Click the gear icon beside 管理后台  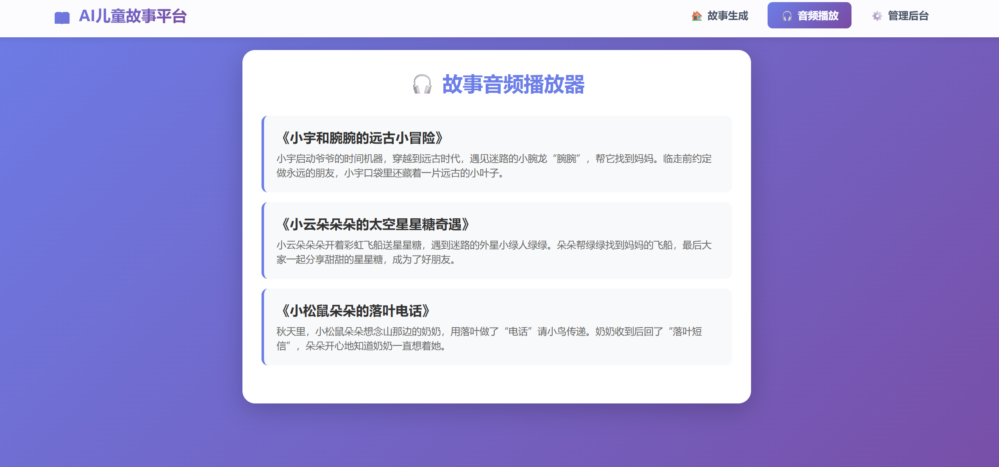(877, 16)
